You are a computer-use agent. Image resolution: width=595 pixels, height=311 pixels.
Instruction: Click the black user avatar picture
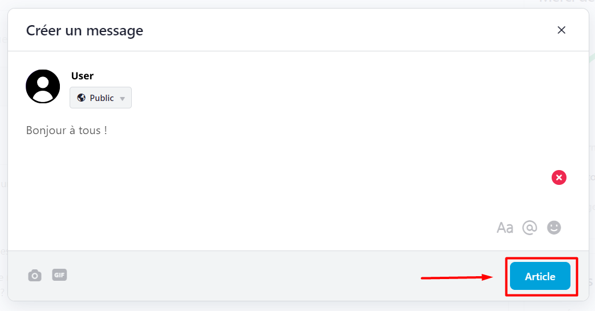(x=43, y=86)
